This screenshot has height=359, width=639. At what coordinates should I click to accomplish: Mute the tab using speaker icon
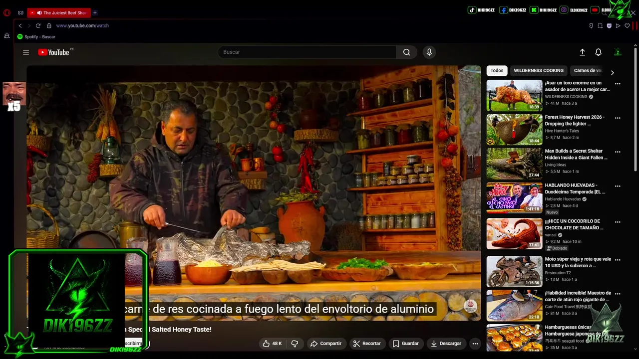tap(39, 13)
